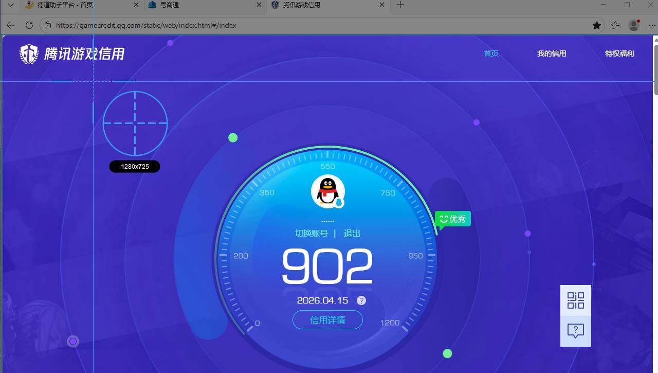Screen dimensions: 658x373
Task: Click the 切换账号 link
Action: click(x=311, y=234)
